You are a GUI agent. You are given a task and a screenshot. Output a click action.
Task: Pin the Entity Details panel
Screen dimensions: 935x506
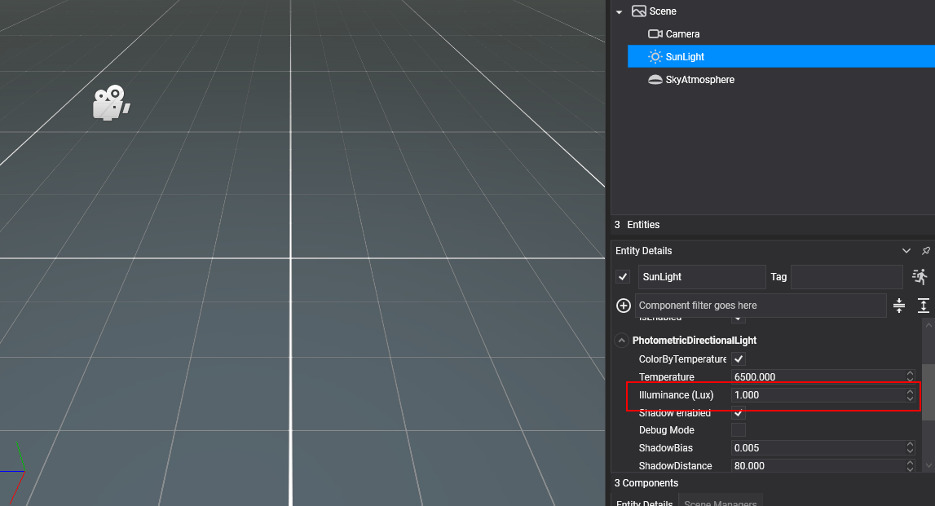[926, 251]
